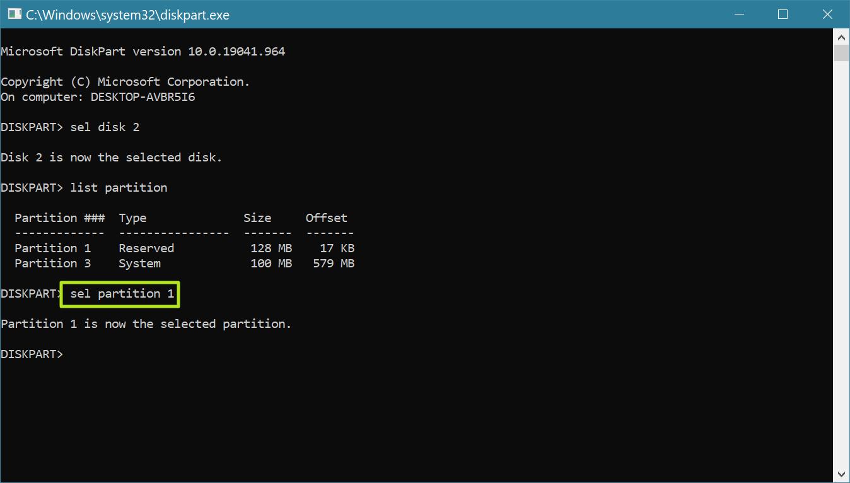Click the Offset column header

(x=326, y=218)
